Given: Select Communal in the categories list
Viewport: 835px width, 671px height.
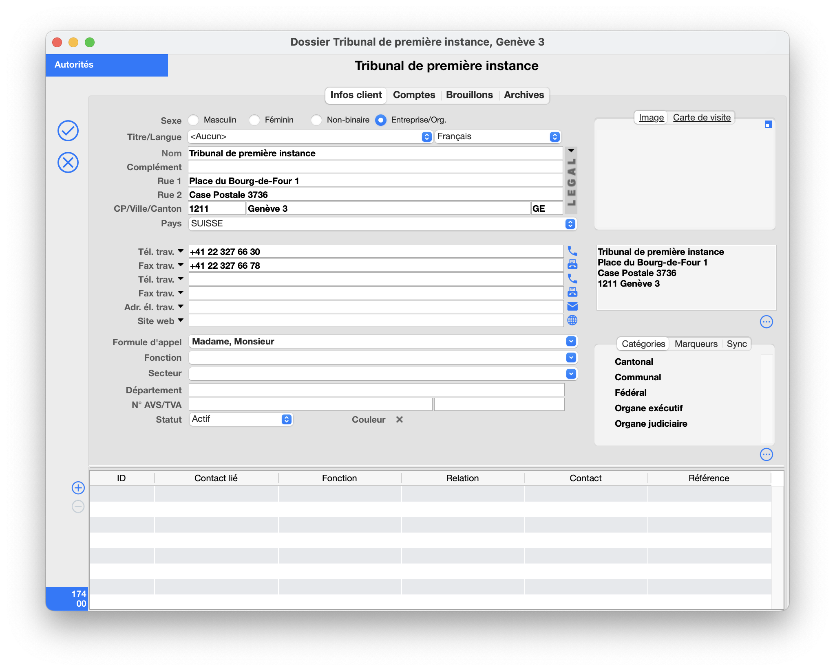Looking at the screenshot, I should (638, 377).
